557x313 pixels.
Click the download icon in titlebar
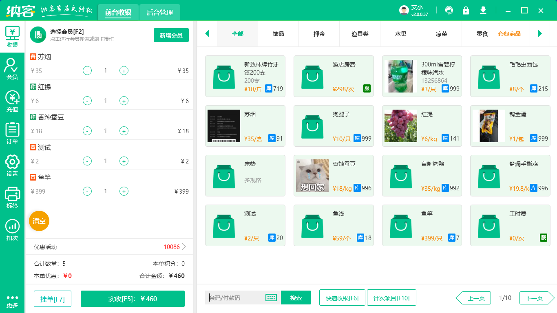(483, 10)
